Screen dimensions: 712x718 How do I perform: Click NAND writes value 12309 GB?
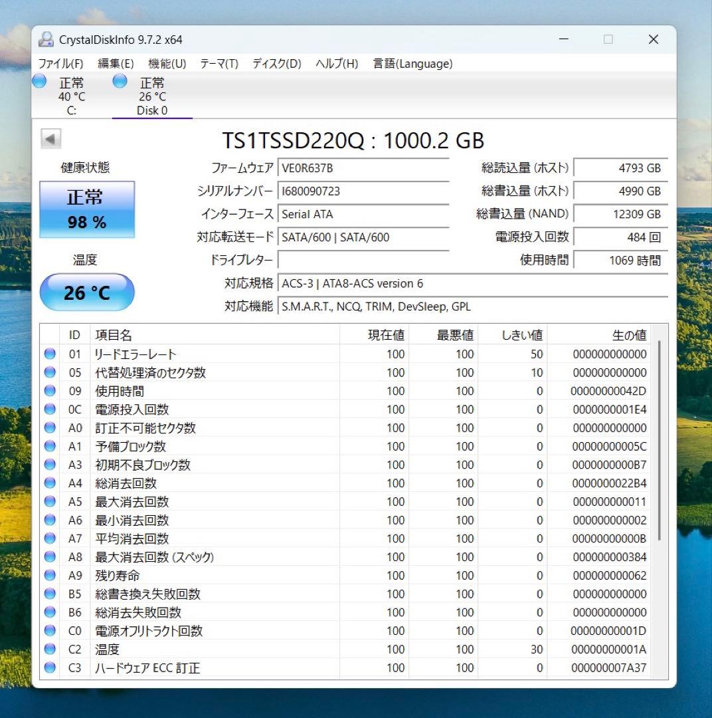click(x=620, y=214)
